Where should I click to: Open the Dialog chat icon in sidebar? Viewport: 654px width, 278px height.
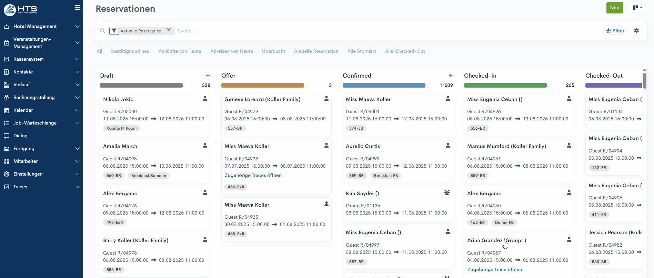7,136
